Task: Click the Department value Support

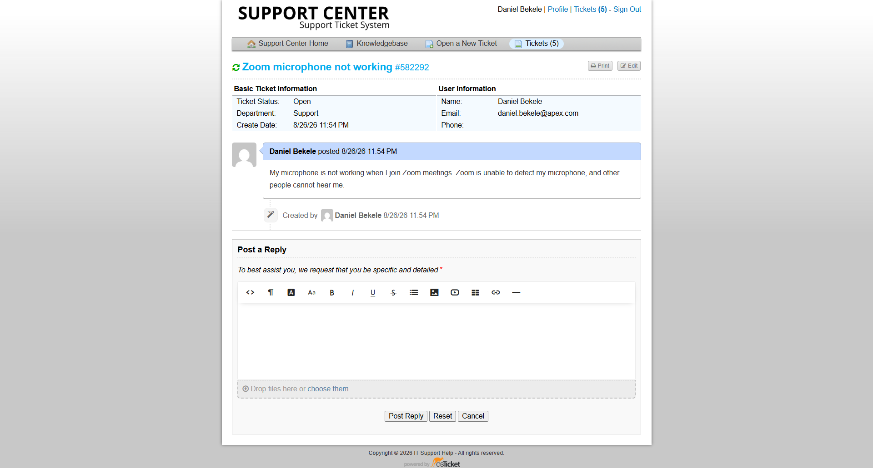Action: (x=306, y=113)
